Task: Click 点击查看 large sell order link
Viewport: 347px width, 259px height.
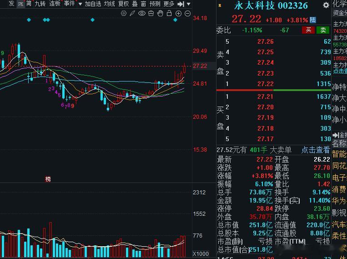Action: 315,150
